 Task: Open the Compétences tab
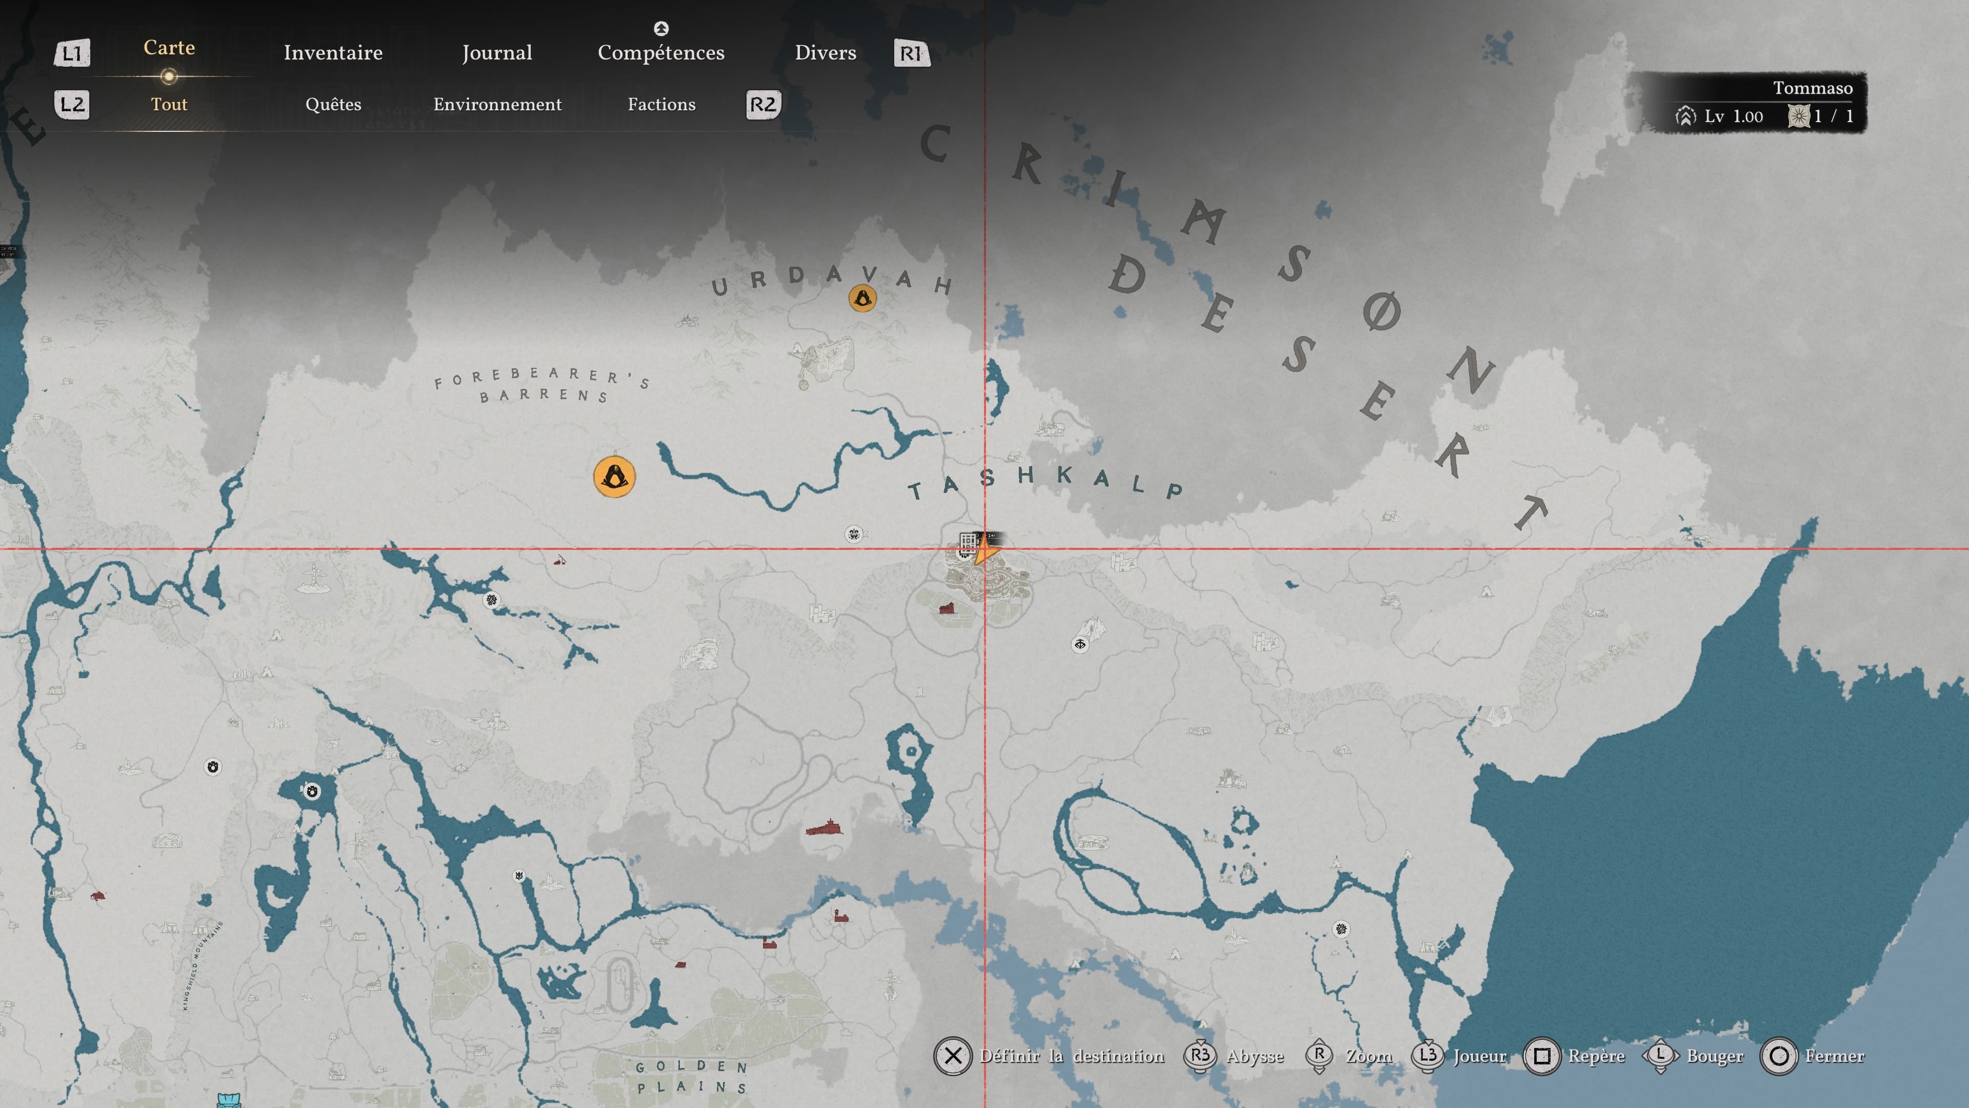point(661,53)
